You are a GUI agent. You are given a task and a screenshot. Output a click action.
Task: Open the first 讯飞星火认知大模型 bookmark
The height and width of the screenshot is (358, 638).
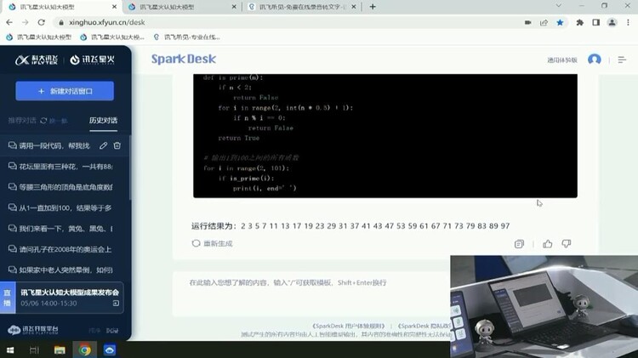tap(38, 37)
